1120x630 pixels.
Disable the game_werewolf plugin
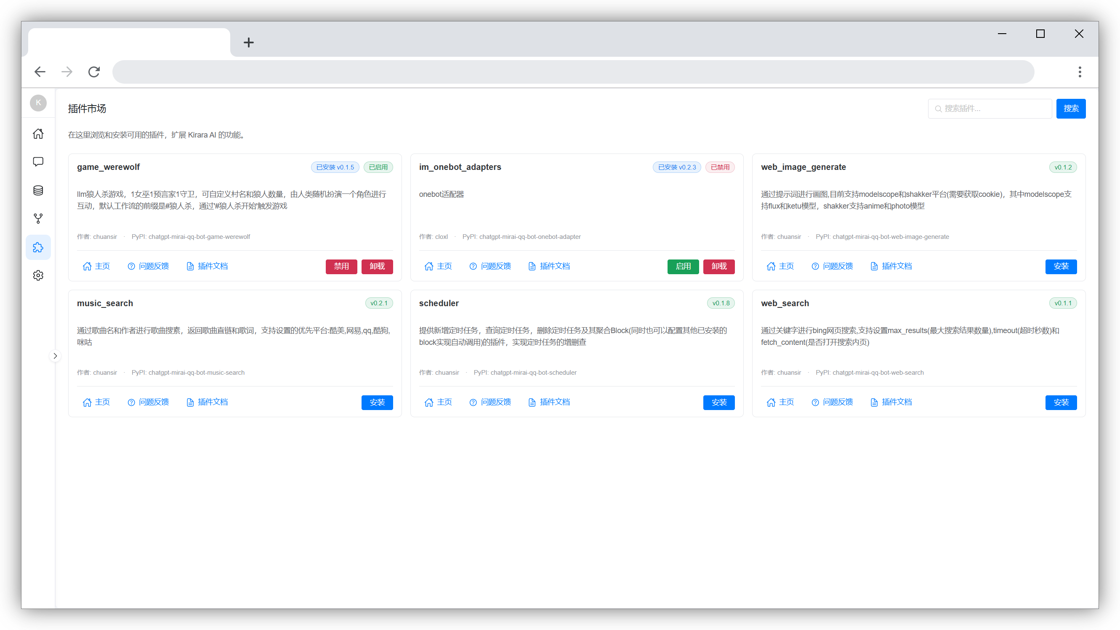(341, 266)
